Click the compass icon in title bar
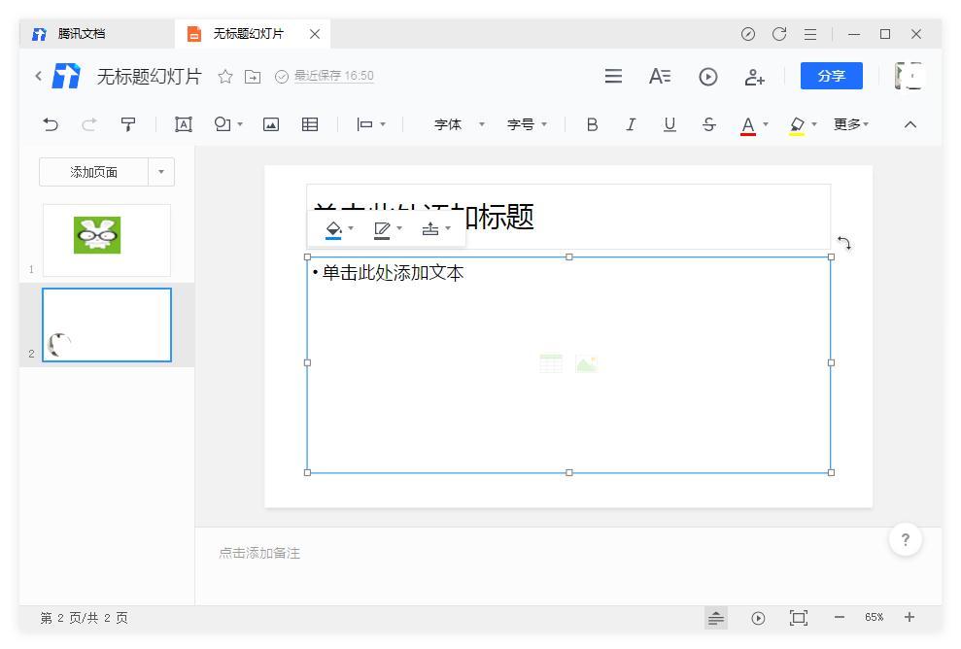This screenshot has height=649, width=961. (748, 34)
